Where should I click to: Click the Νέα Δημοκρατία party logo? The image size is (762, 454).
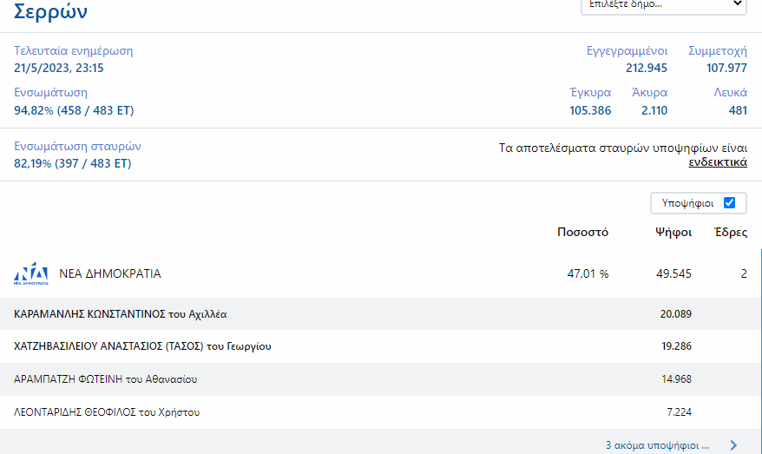click(31, 273)
